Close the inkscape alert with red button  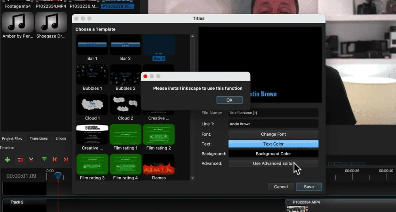[145, 76]
